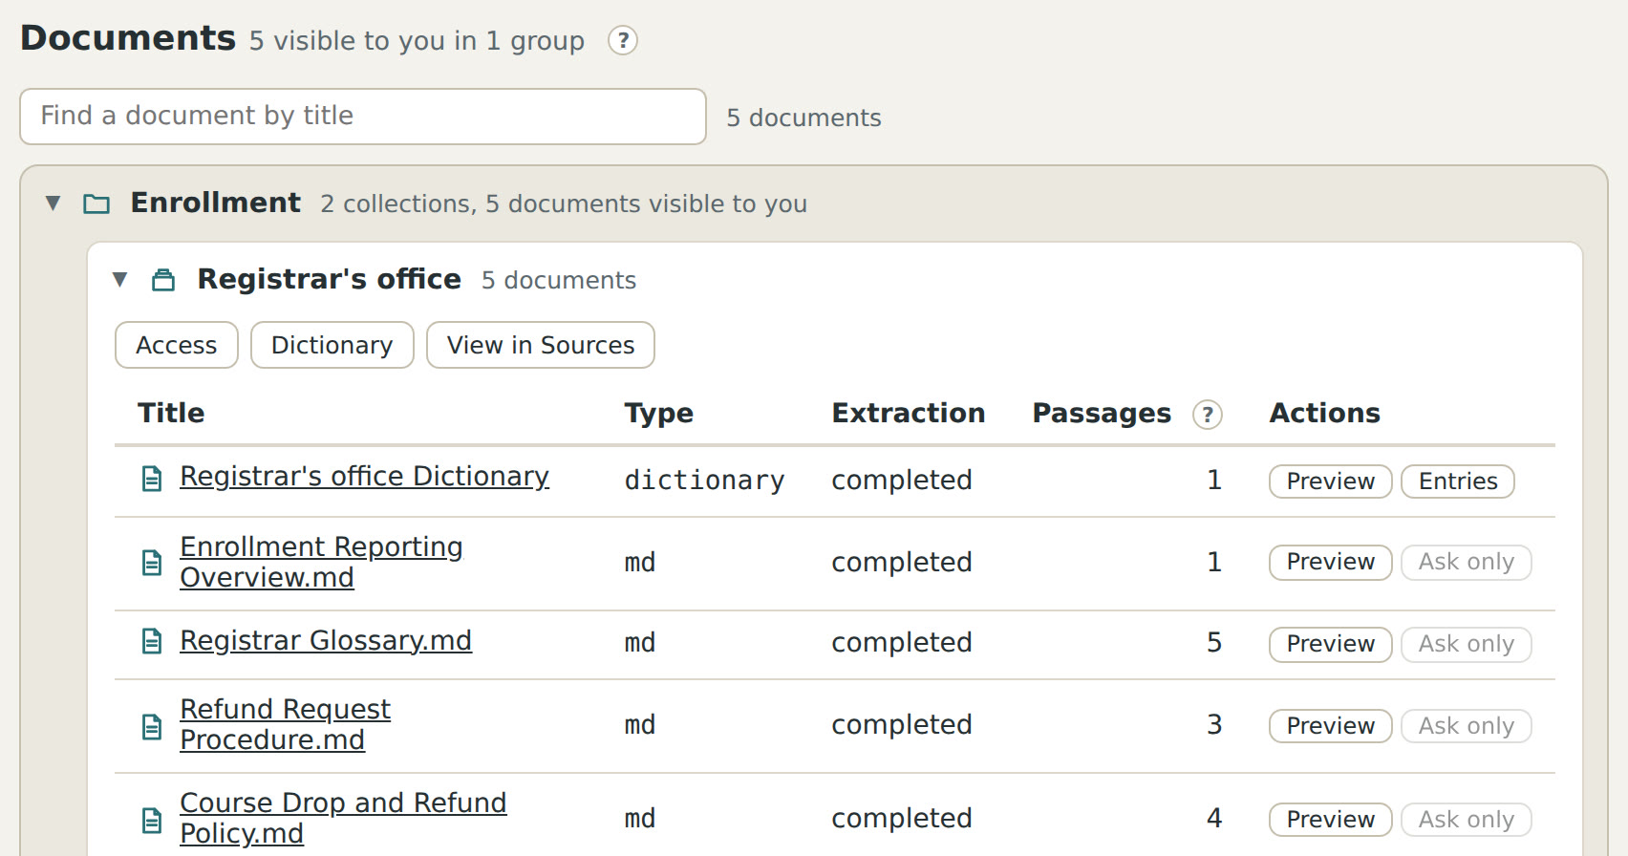Image resolution: width=1628 pixels, height=856 pixels.
Task: Toggle Ask only for Enrollment Reporting Overview.md
Action: [x=1467, y=562]
